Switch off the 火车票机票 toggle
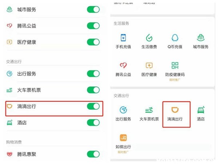 point(93,90)
